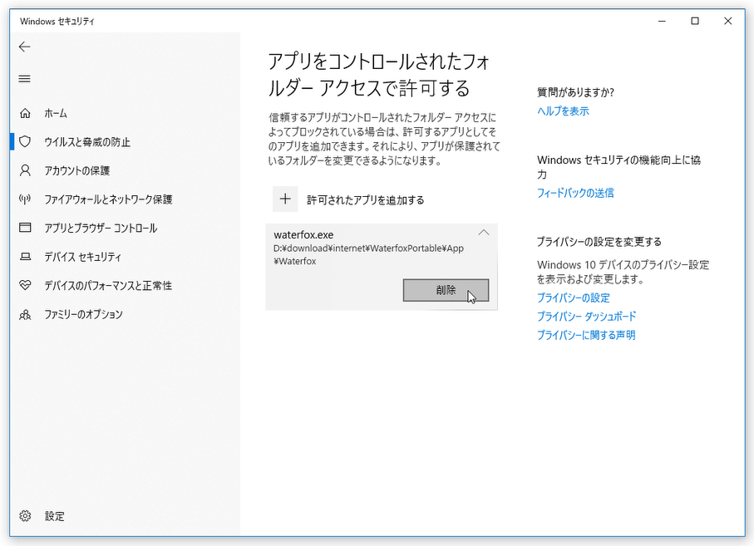This screenshot has width=754, height=546.
Task: Click the virus protection shield icon
Action: point(25,142)
